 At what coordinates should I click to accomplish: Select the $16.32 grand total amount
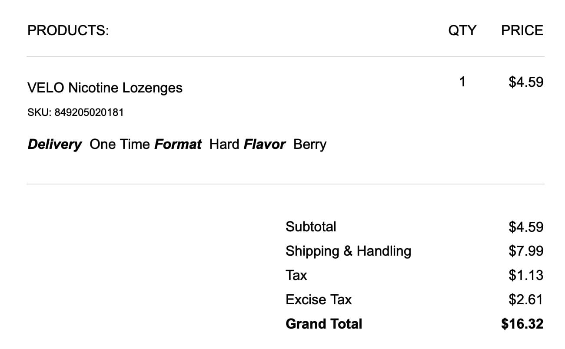(x=522, y=324)
